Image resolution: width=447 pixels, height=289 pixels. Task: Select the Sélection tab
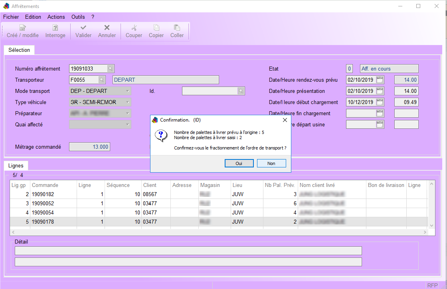pyautogui.click(x=19, y=50)
